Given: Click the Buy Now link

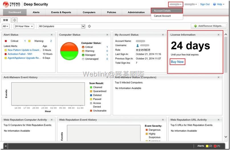Looking at the screenshot, I should 177,62.
